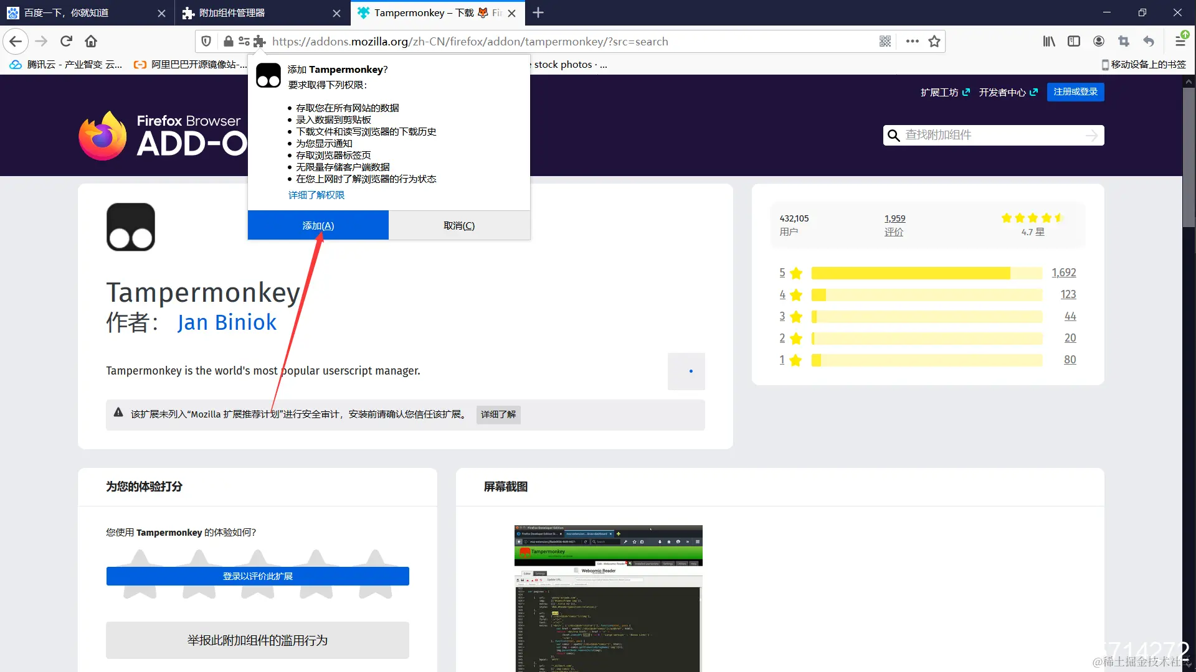Open mobile device bookmarks folder
Screen dimensions: 1196x672
click(x=1144, y=64)
